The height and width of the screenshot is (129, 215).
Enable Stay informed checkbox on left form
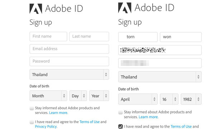click(32, 108)
